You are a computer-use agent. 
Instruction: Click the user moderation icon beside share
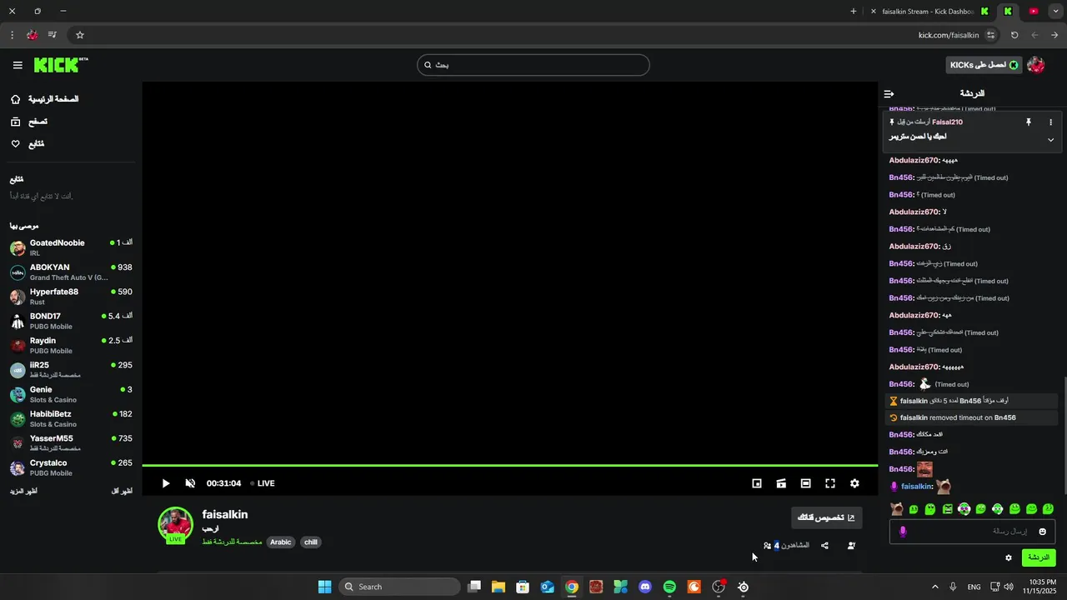(x=851, y=546)
